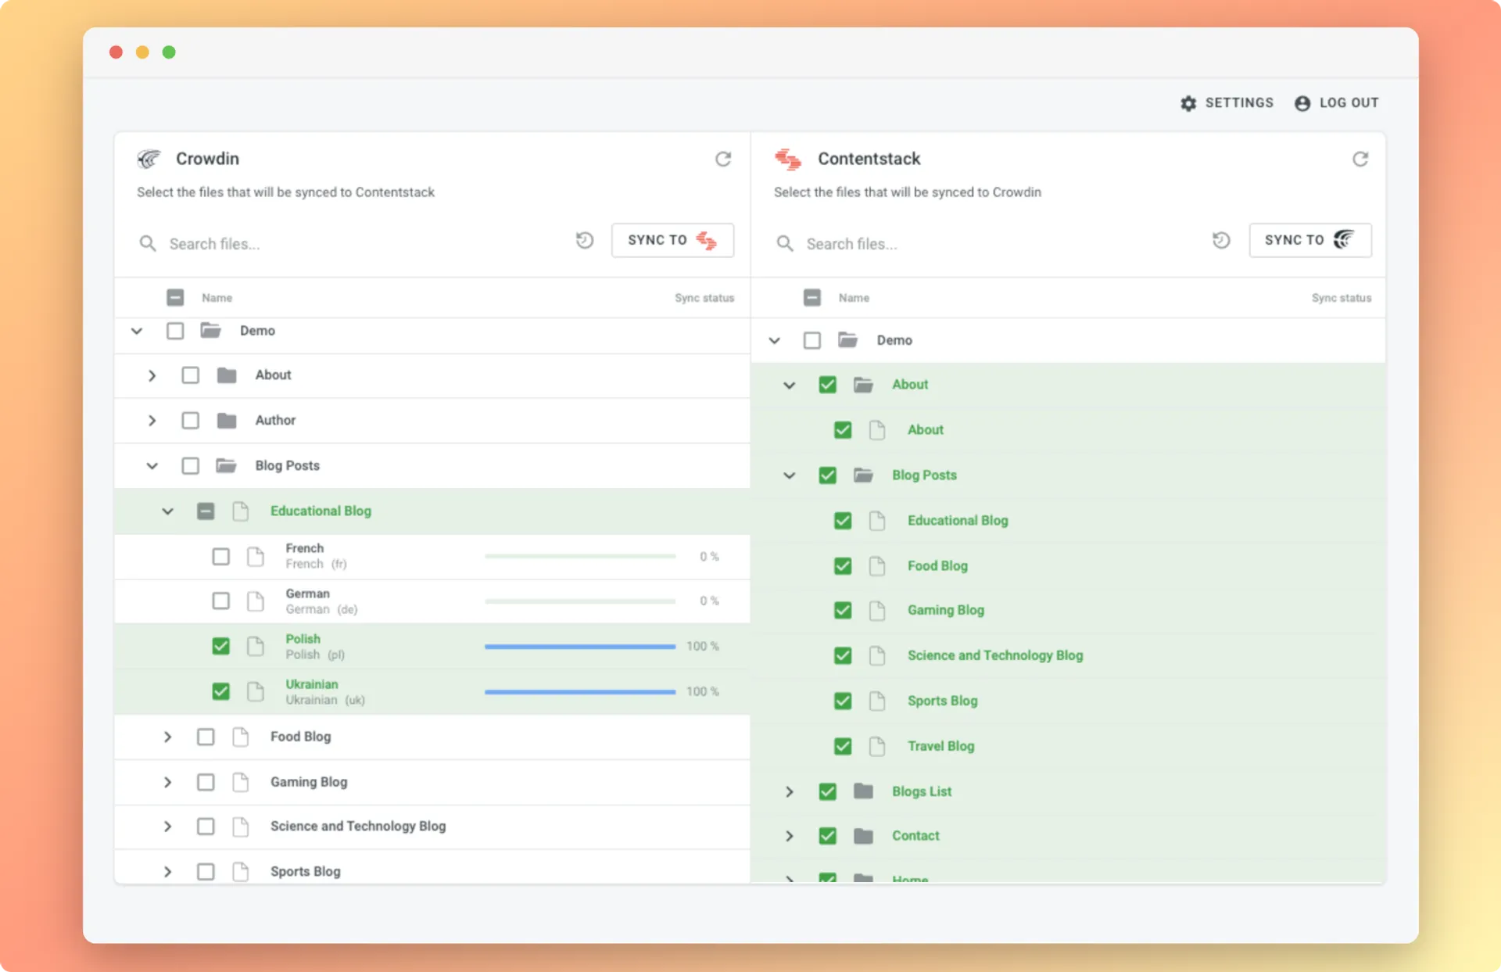The width and height of the screenshot is (1501, 972).
Task: Click the Settings gear icon
Action: (1188, 103)
